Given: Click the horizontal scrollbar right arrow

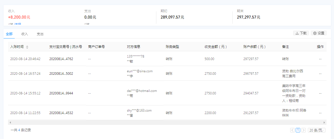Looking at the screenshot, I should (324, 122).
